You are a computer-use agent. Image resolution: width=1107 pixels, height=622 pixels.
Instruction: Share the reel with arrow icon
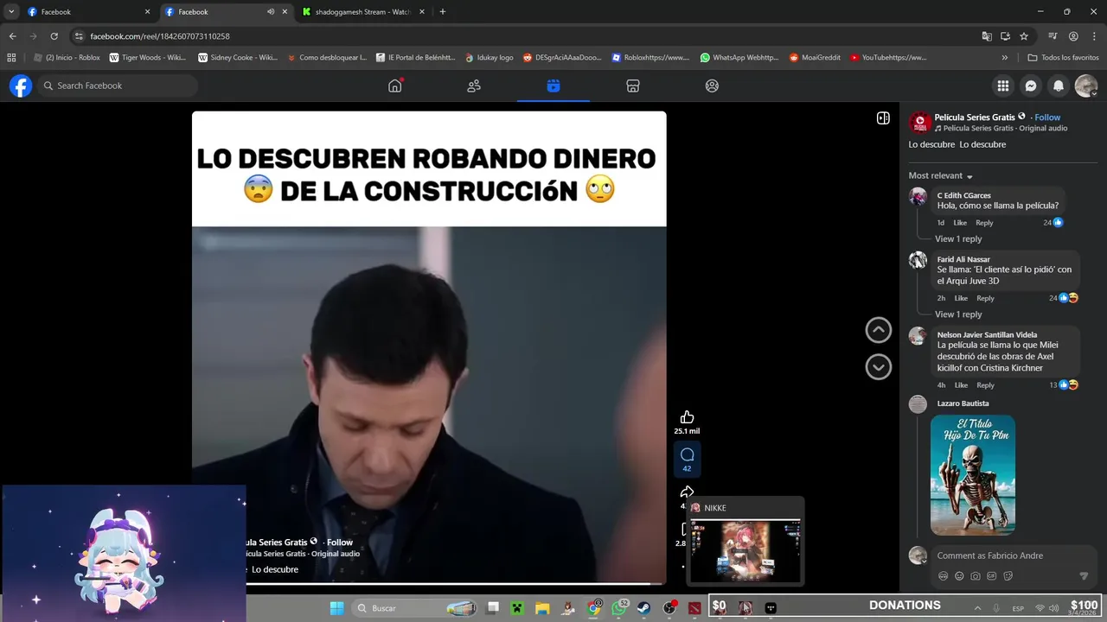(687, 492)
